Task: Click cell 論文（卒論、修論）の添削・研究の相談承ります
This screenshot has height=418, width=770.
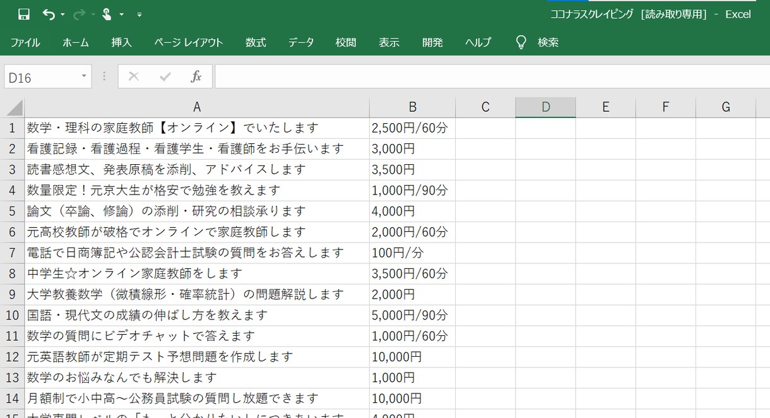Action: tap(197, 212)
